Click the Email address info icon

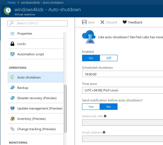click(x=104, y=132)
